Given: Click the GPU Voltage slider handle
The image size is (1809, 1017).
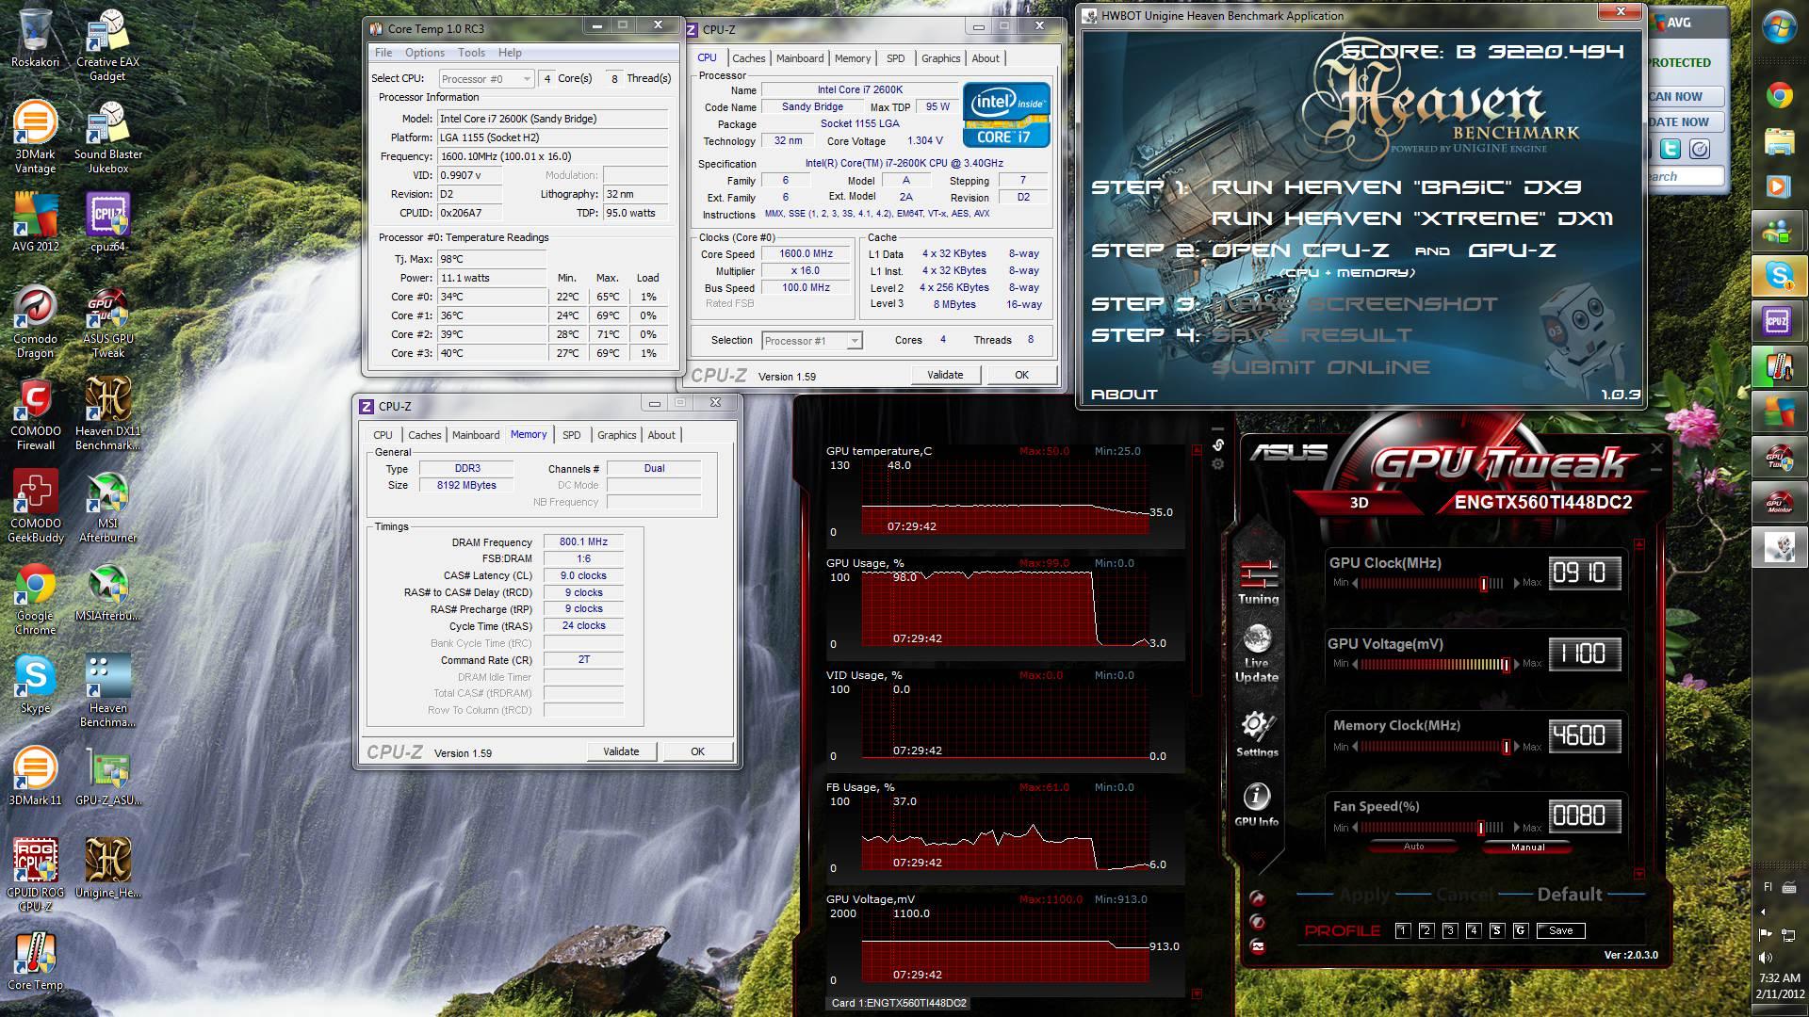Looking at the screenshot, I should pyautogui.click(x=1506, y=665).
